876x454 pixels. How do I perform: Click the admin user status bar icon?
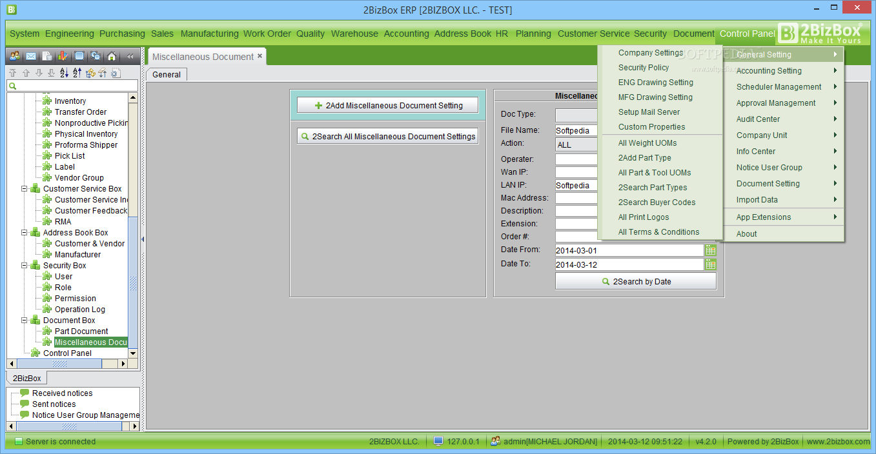495,442
